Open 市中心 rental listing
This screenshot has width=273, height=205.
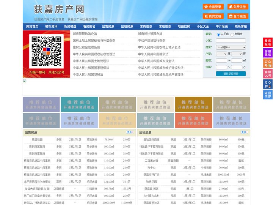pos(151,167)
